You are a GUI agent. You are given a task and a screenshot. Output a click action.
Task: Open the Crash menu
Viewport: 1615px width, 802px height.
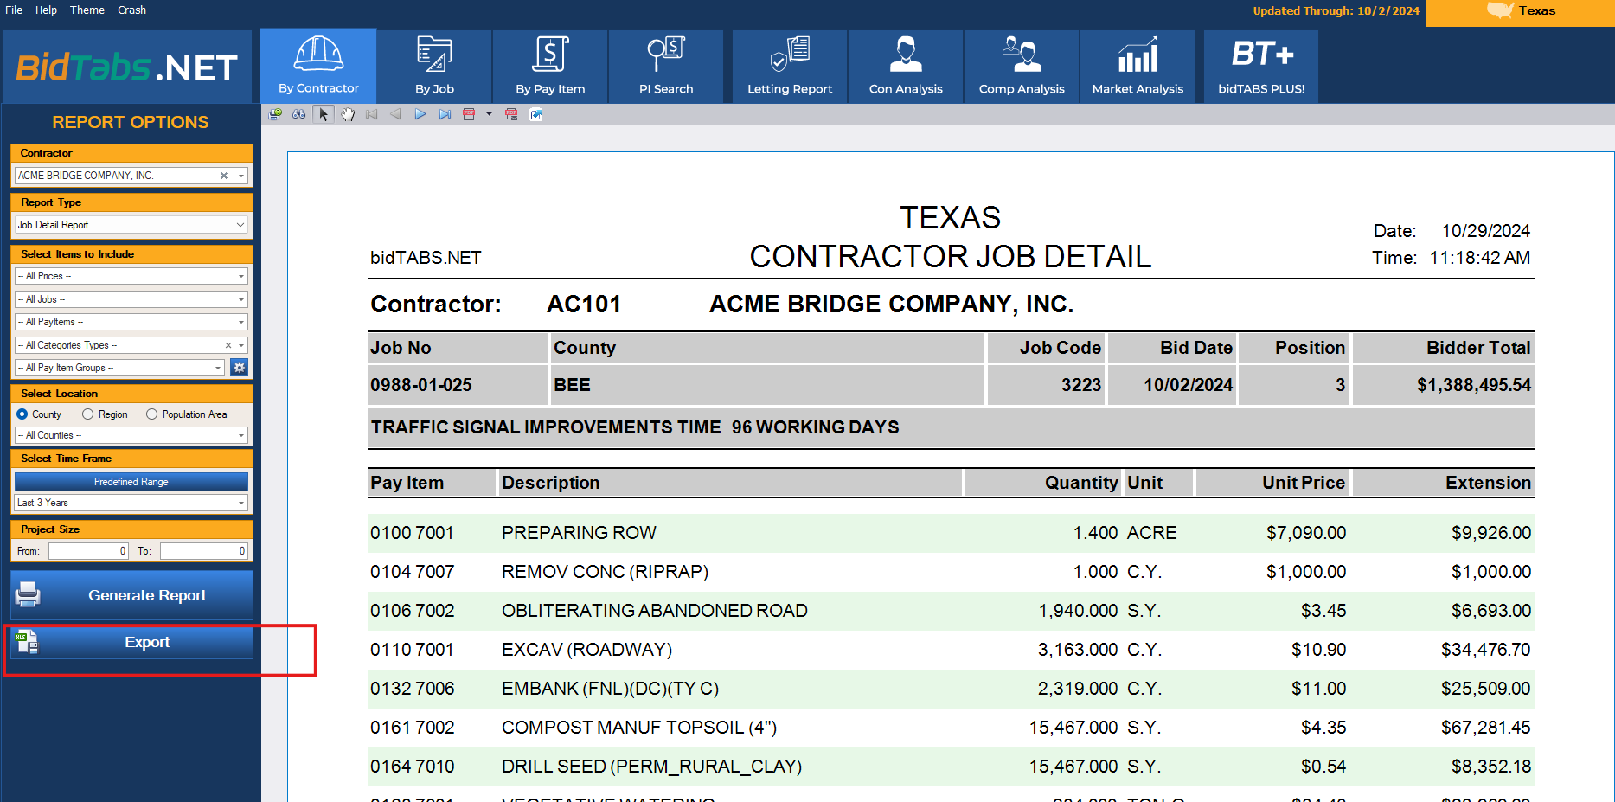pos(131,10)
